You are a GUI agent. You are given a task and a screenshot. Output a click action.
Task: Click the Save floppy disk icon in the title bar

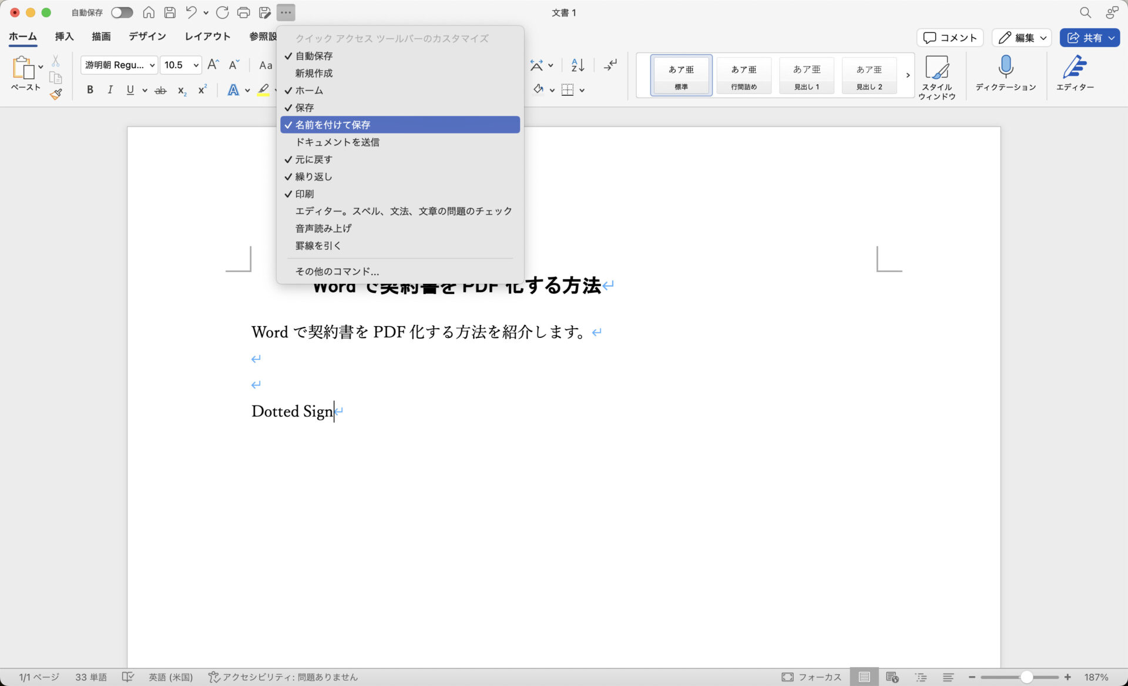pyautogui.click(x=170, y=12)
